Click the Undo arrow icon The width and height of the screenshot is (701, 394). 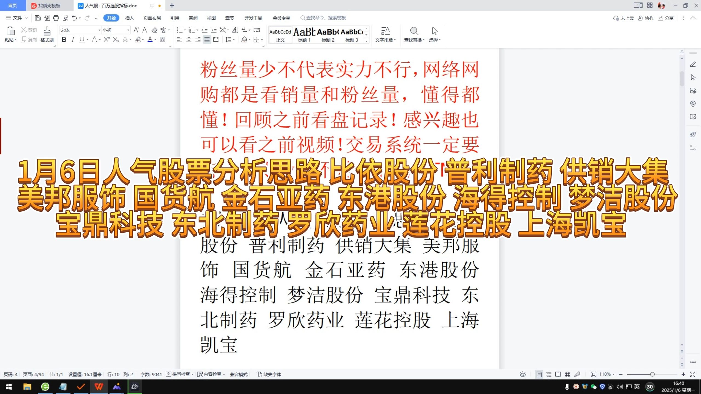coord(74,18)
